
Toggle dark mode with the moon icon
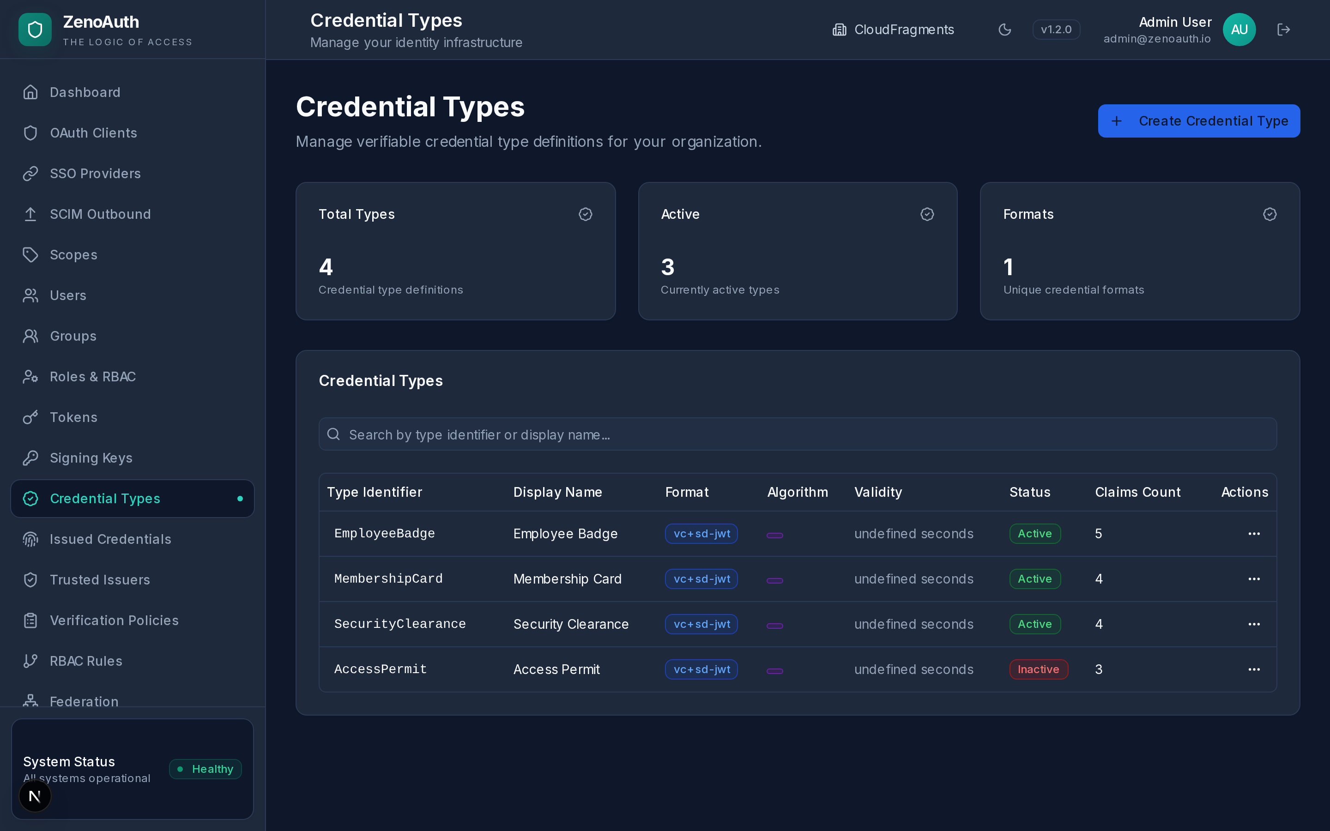[1004, 29]
